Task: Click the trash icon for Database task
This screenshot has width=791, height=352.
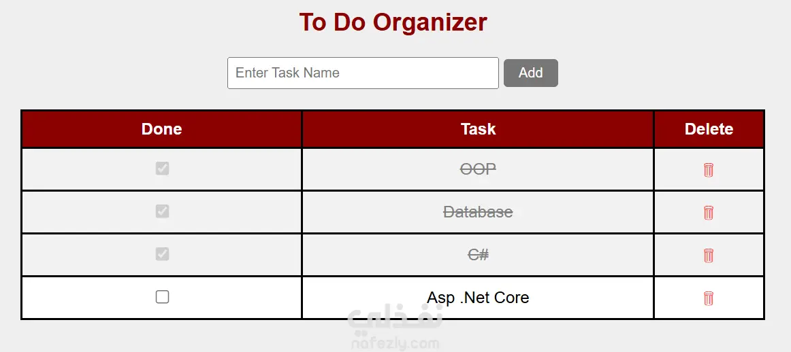Action: (x=708, y=213)
